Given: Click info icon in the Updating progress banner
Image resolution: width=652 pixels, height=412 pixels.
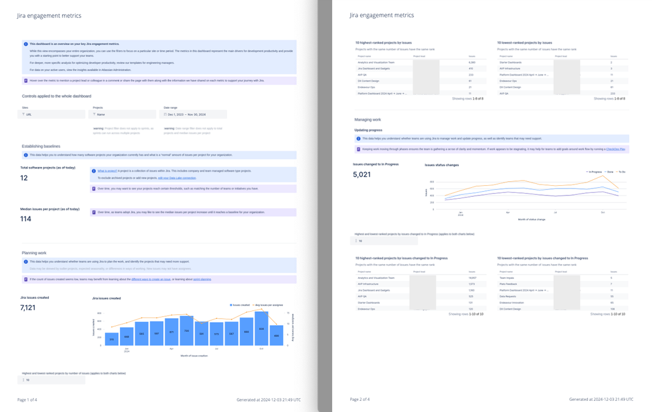Looking at the screenshot, I should (358, 139).
